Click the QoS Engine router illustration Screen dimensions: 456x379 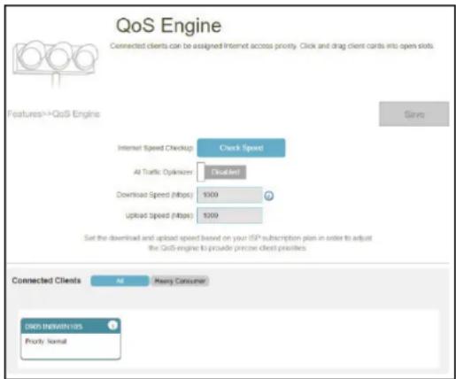pyautogui.click(x=55, y=63)
